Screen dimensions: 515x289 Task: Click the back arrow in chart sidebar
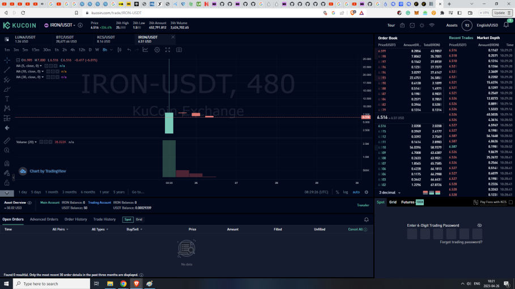7,128
